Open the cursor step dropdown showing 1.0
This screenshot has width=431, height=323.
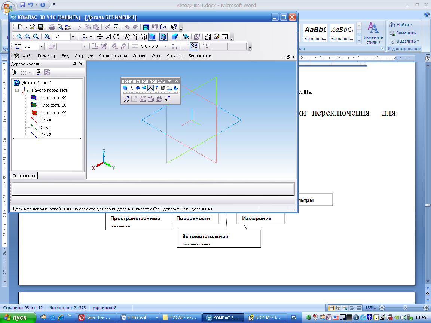41,46
